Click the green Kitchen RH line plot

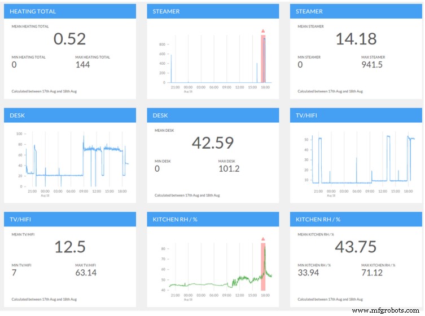[220, 266]
